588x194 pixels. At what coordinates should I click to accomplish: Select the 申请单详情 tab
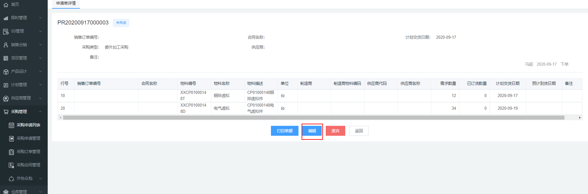pos(66,3)
